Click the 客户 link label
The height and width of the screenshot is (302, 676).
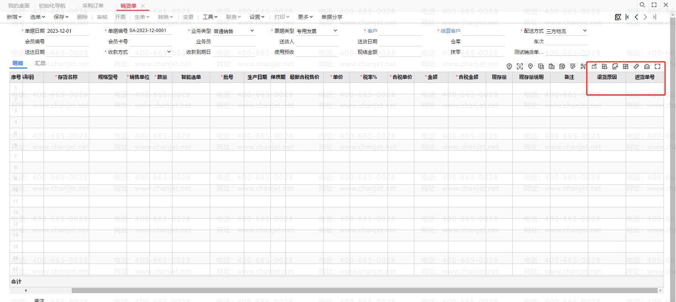click(372, 31)
